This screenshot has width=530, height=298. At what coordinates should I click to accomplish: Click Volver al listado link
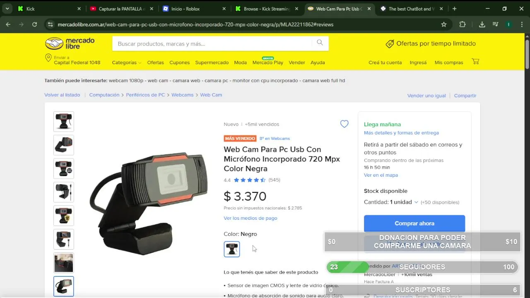click(62, 95)
